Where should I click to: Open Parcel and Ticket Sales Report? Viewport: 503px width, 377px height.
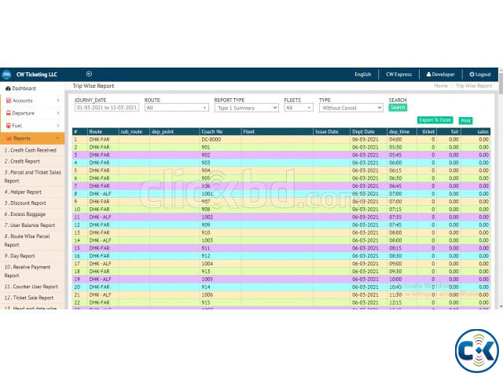point(32,177)
